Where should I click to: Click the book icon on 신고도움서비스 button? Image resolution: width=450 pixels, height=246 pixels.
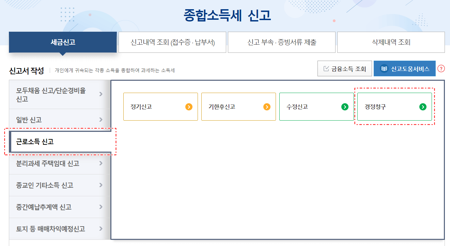pyautogui.click(x=384, y=68)
